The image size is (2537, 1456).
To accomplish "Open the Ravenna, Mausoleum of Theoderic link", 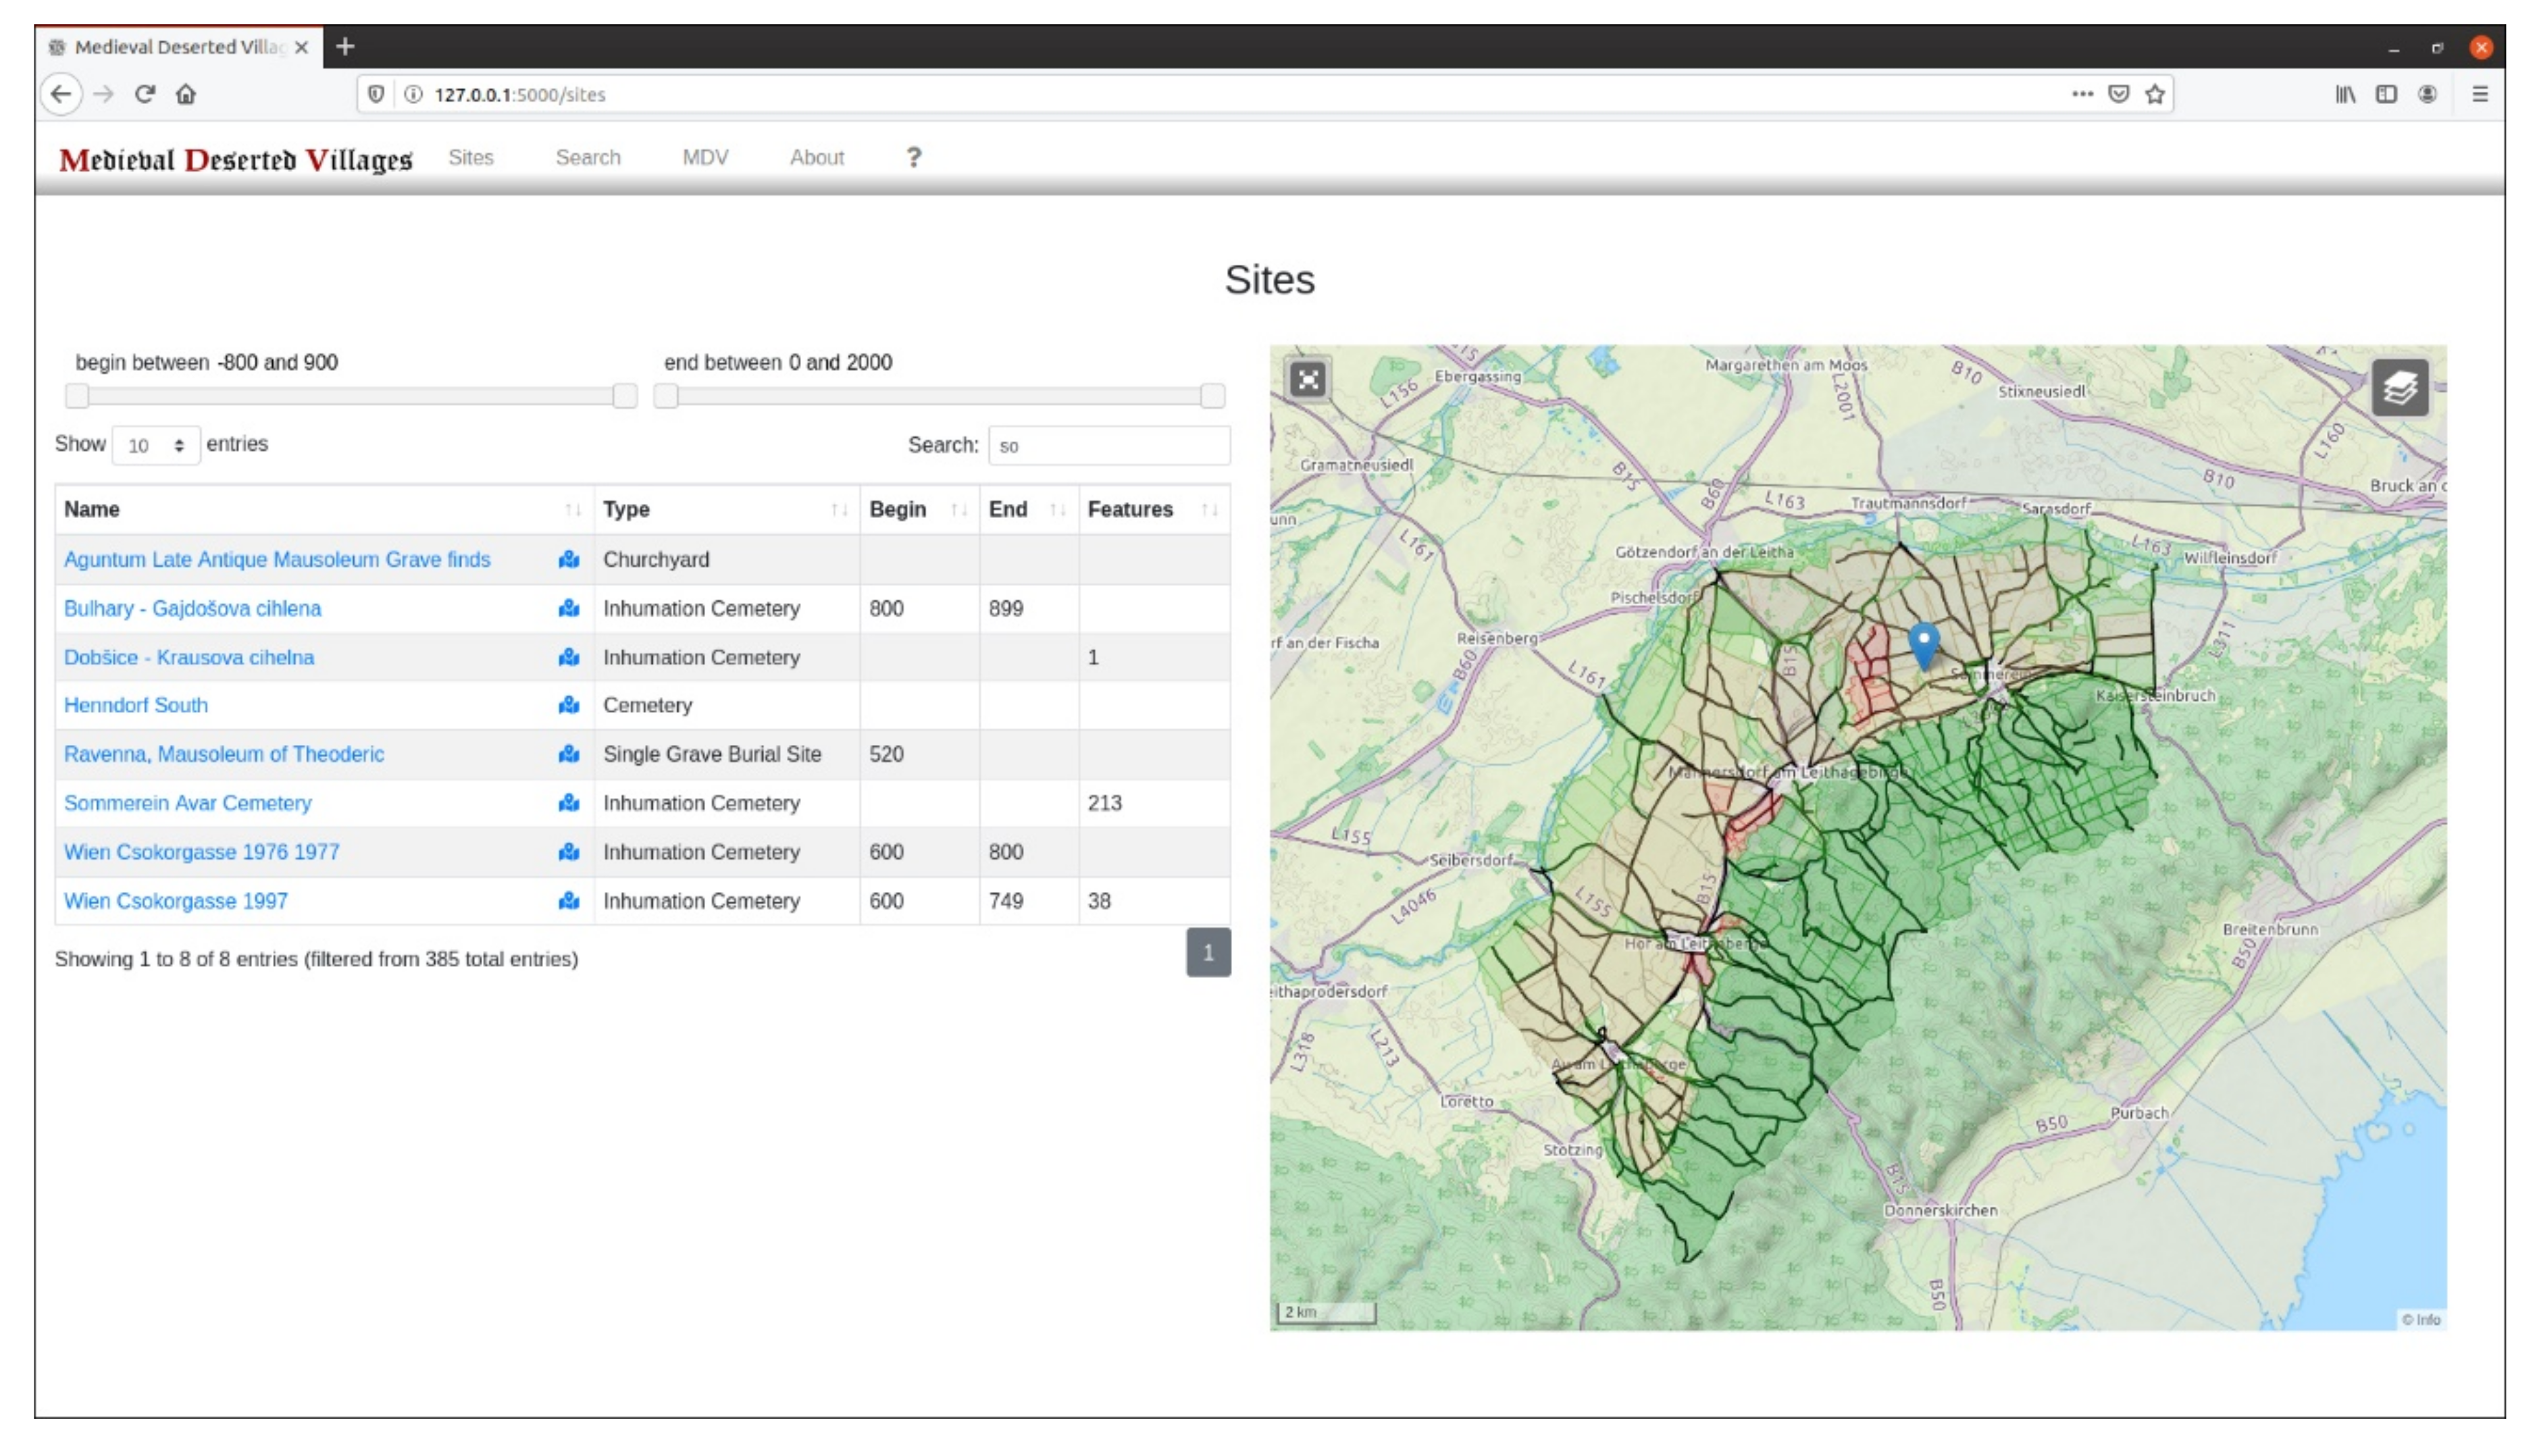I will (224, 754).
